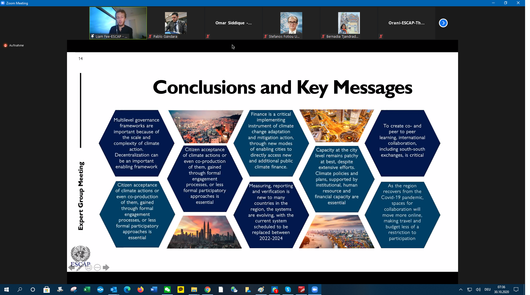Image resolution: width=530 pixels, height=295 pixels.
Task: Click the slideshow pen annotation tool
Action: click(x=80, y=268)
